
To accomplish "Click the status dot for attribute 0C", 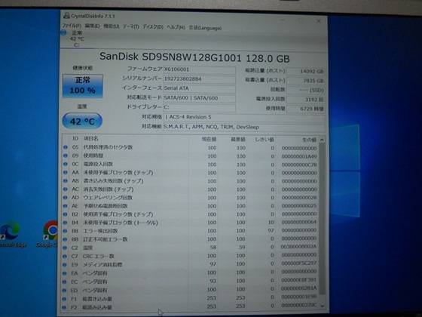I will click(66, 165).
